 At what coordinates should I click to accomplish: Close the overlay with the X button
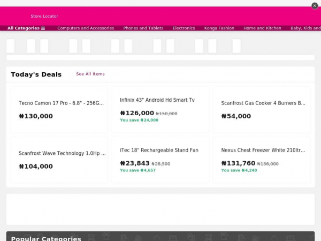point(315,5)
